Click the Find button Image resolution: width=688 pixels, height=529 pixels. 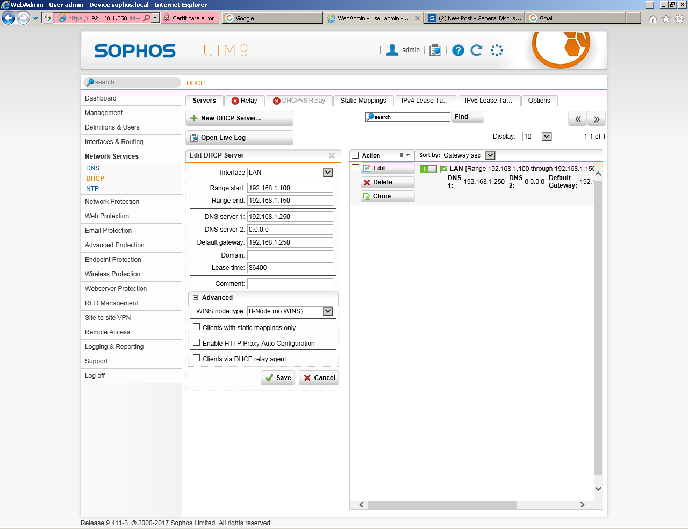pyautogui.click(x=468, y=117)
